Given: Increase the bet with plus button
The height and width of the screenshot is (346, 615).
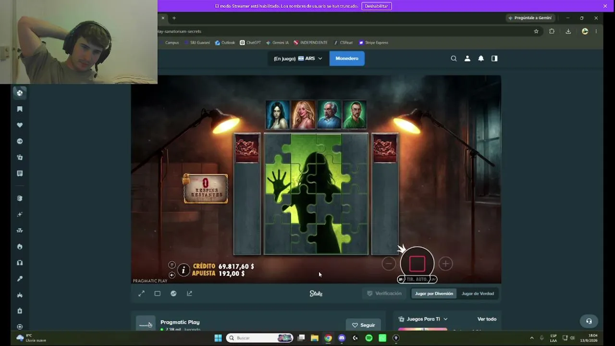Looking at the screenshot, I should [445, 263].
